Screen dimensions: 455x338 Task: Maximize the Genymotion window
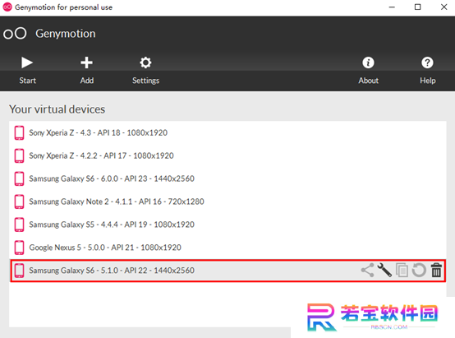(x=417, y=7)
